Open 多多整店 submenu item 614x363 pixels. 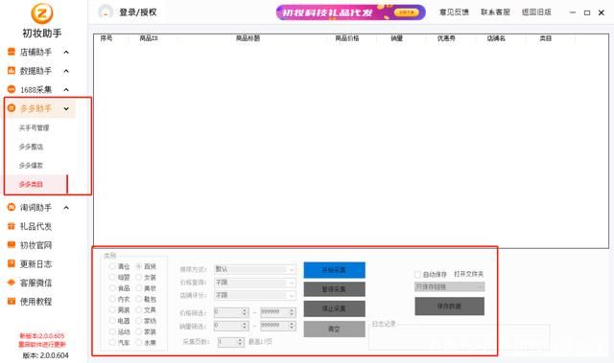(31, 147)
